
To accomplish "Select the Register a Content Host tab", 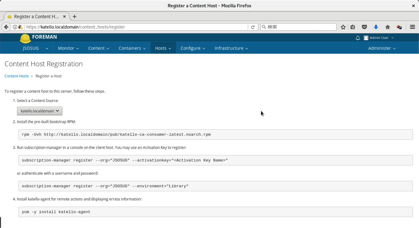I will point(36,16).
